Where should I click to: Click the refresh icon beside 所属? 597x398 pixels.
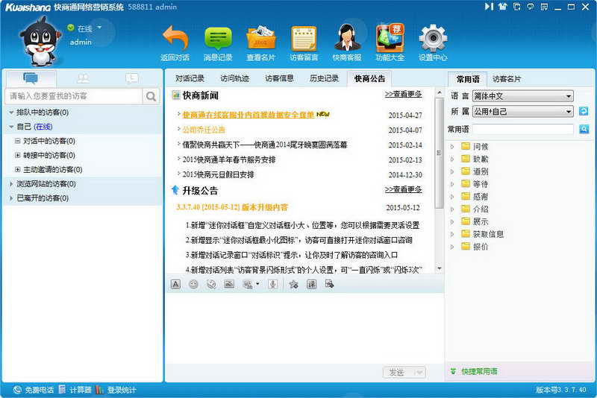584,111
